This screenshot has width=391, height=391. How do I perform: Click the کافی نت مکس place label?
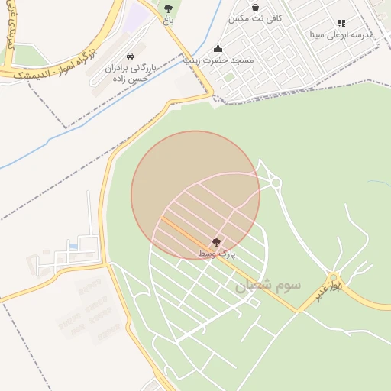255,19
